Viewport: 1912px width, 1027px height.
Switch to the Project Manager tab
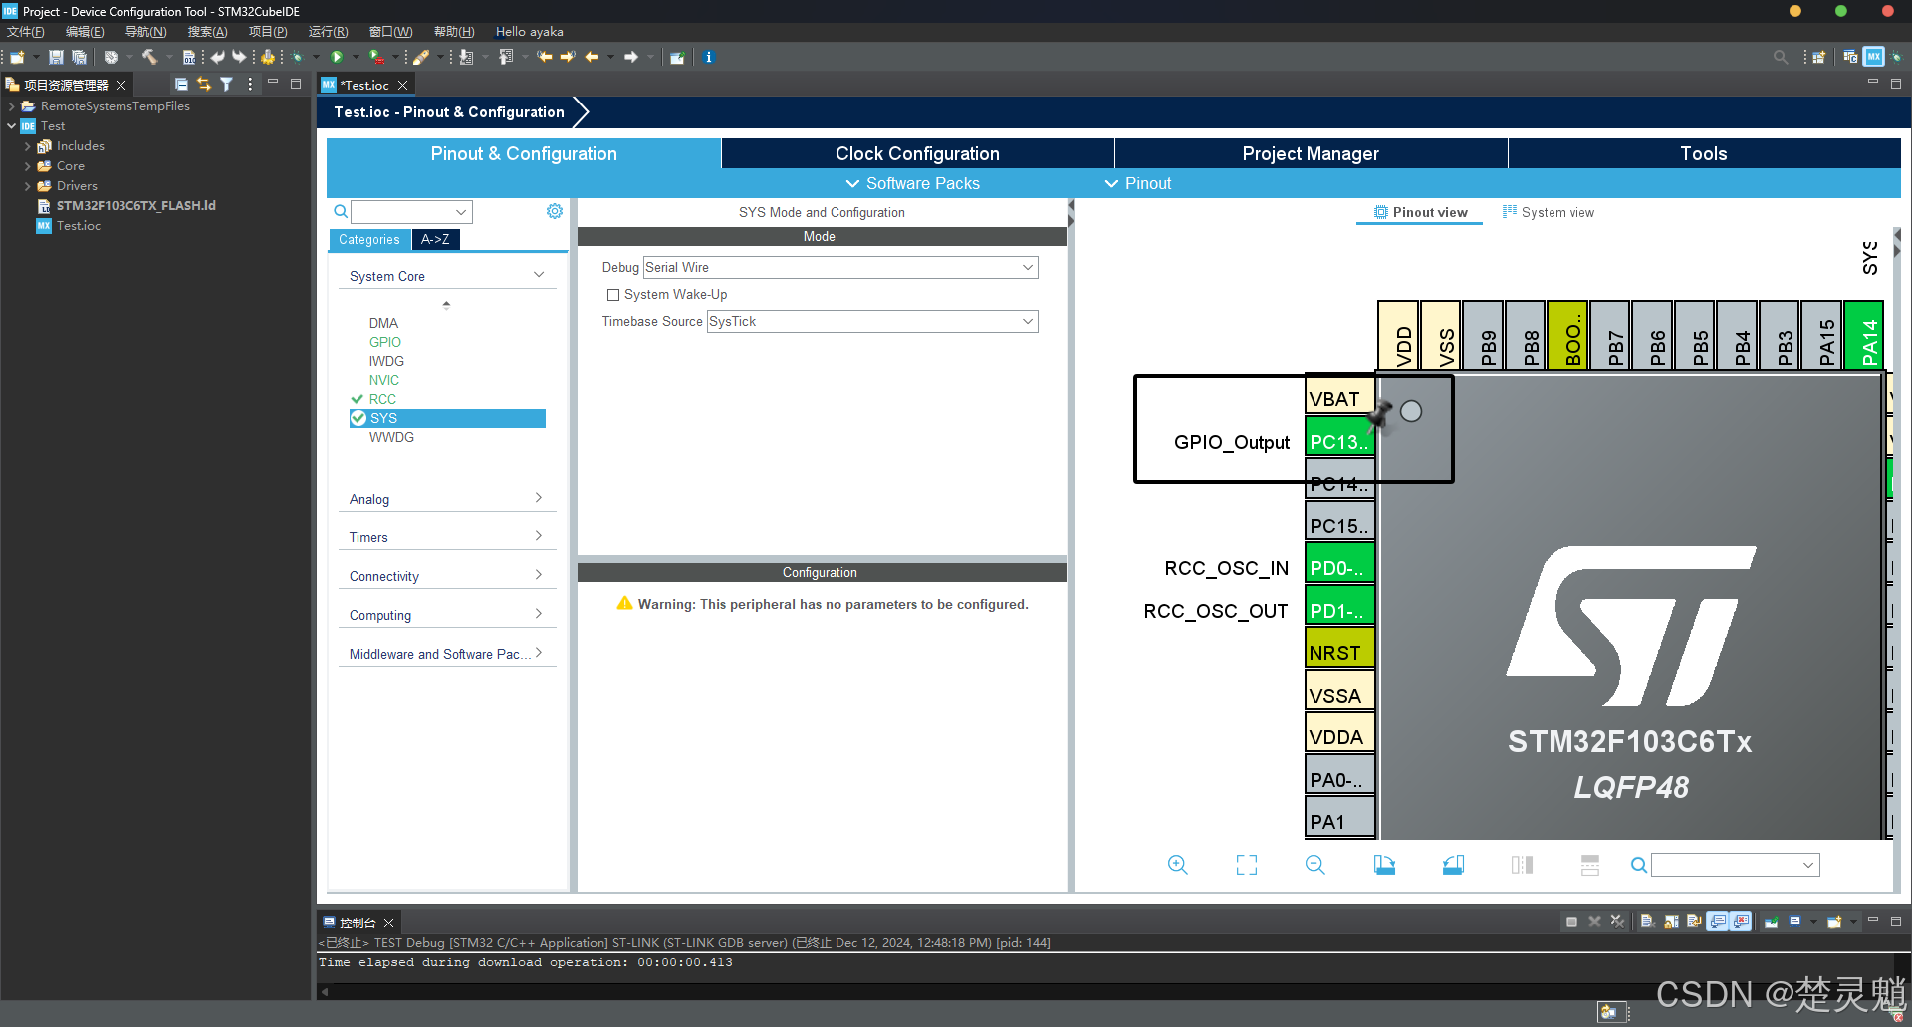click(1311, 153)
